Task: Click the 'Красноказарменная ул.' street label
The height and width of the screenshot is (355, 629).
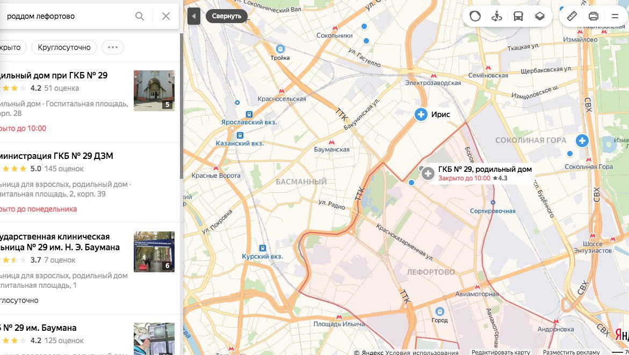Action: coord(404,242)
